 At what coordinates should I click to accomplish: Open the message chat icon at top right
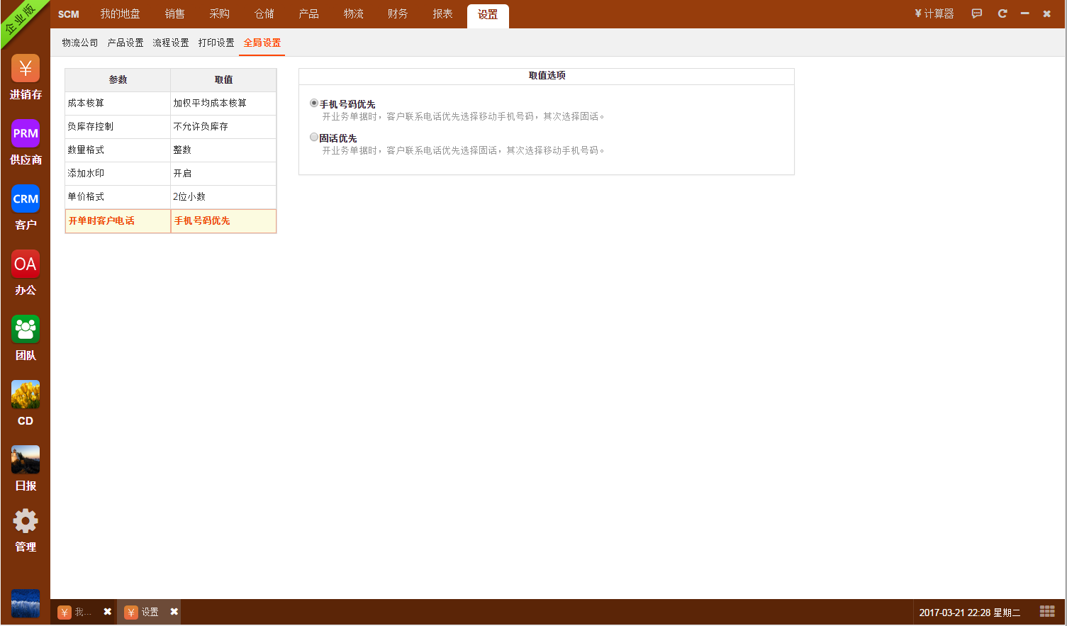point(977,13)
